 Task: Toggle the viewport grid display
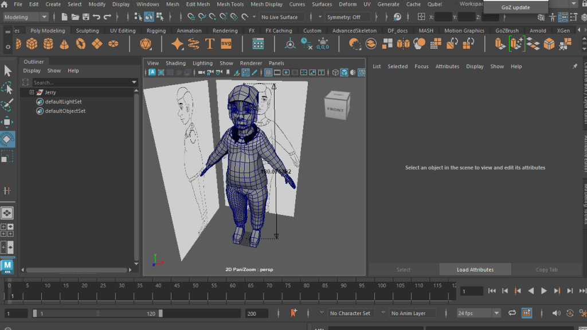[x=268, y=73]
